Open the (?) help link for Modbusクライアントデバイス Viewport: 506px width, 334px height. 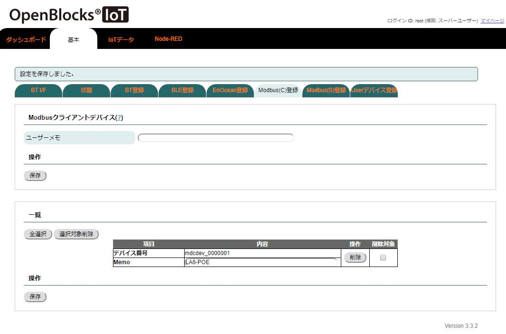(x=120, y=117)
